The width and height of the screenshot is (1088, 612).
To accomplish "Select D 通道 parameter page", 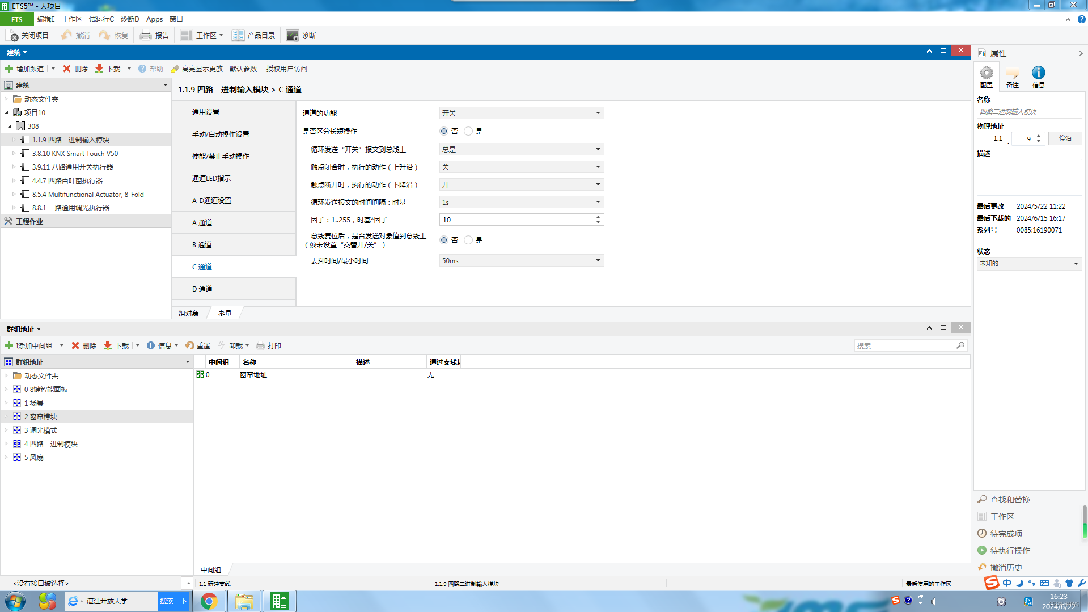I will point(234,289).
